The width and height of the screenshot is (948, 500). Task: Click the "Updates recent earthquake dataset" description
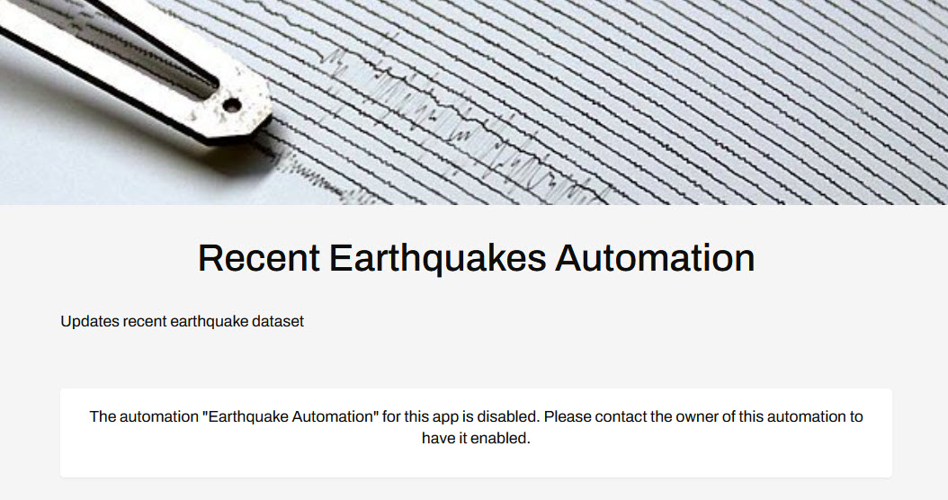(x=182, y=321)
